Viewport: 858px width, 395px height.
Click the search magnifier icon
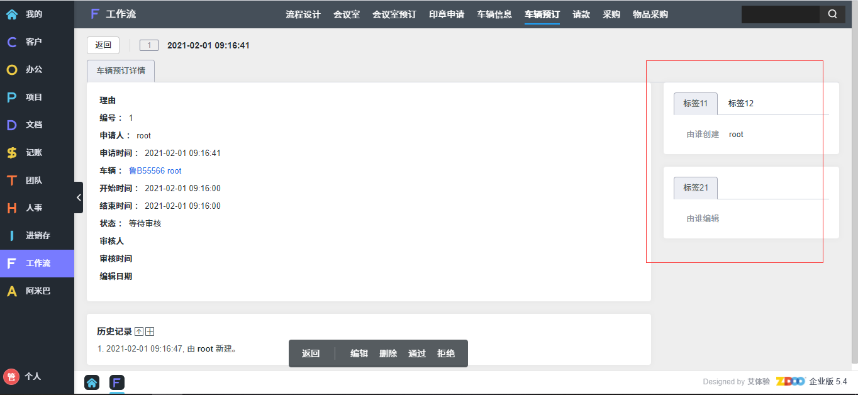pos(832,14)
